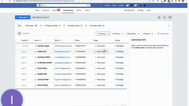Click the search magnifier icon
The image size is (189, 106).
point(88,5)
